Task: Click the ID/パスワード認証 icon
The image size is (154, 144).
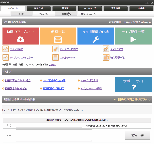Action: point(55,49)
